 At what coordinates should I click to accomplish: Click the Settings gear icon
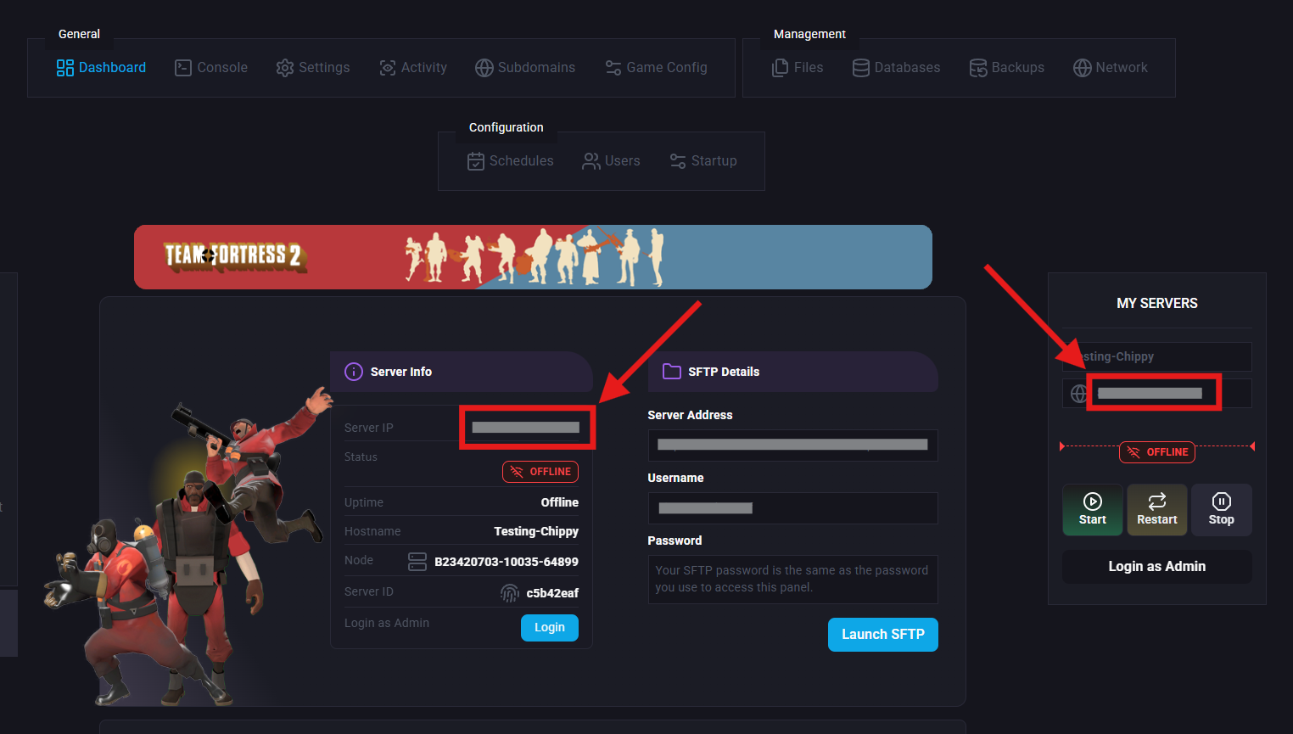pos(285,68)
